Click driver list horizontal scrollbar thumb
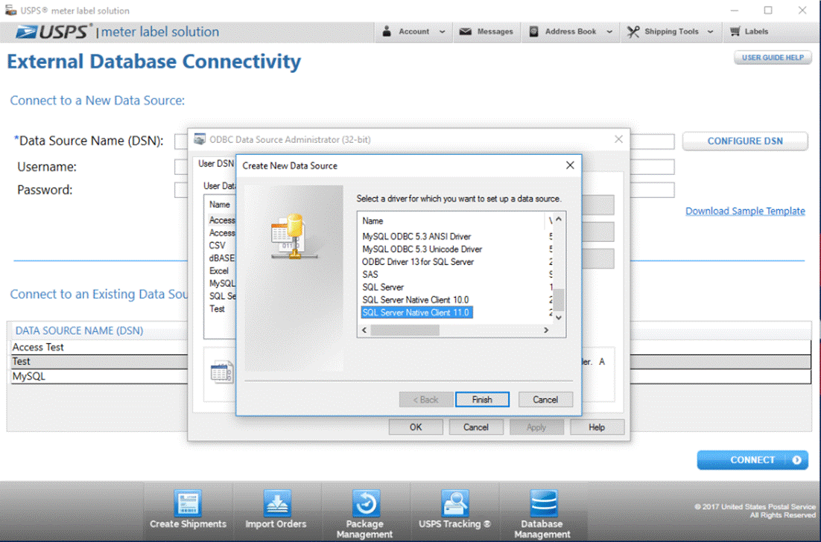The image size is (821, 542). [x=405, y=330]
